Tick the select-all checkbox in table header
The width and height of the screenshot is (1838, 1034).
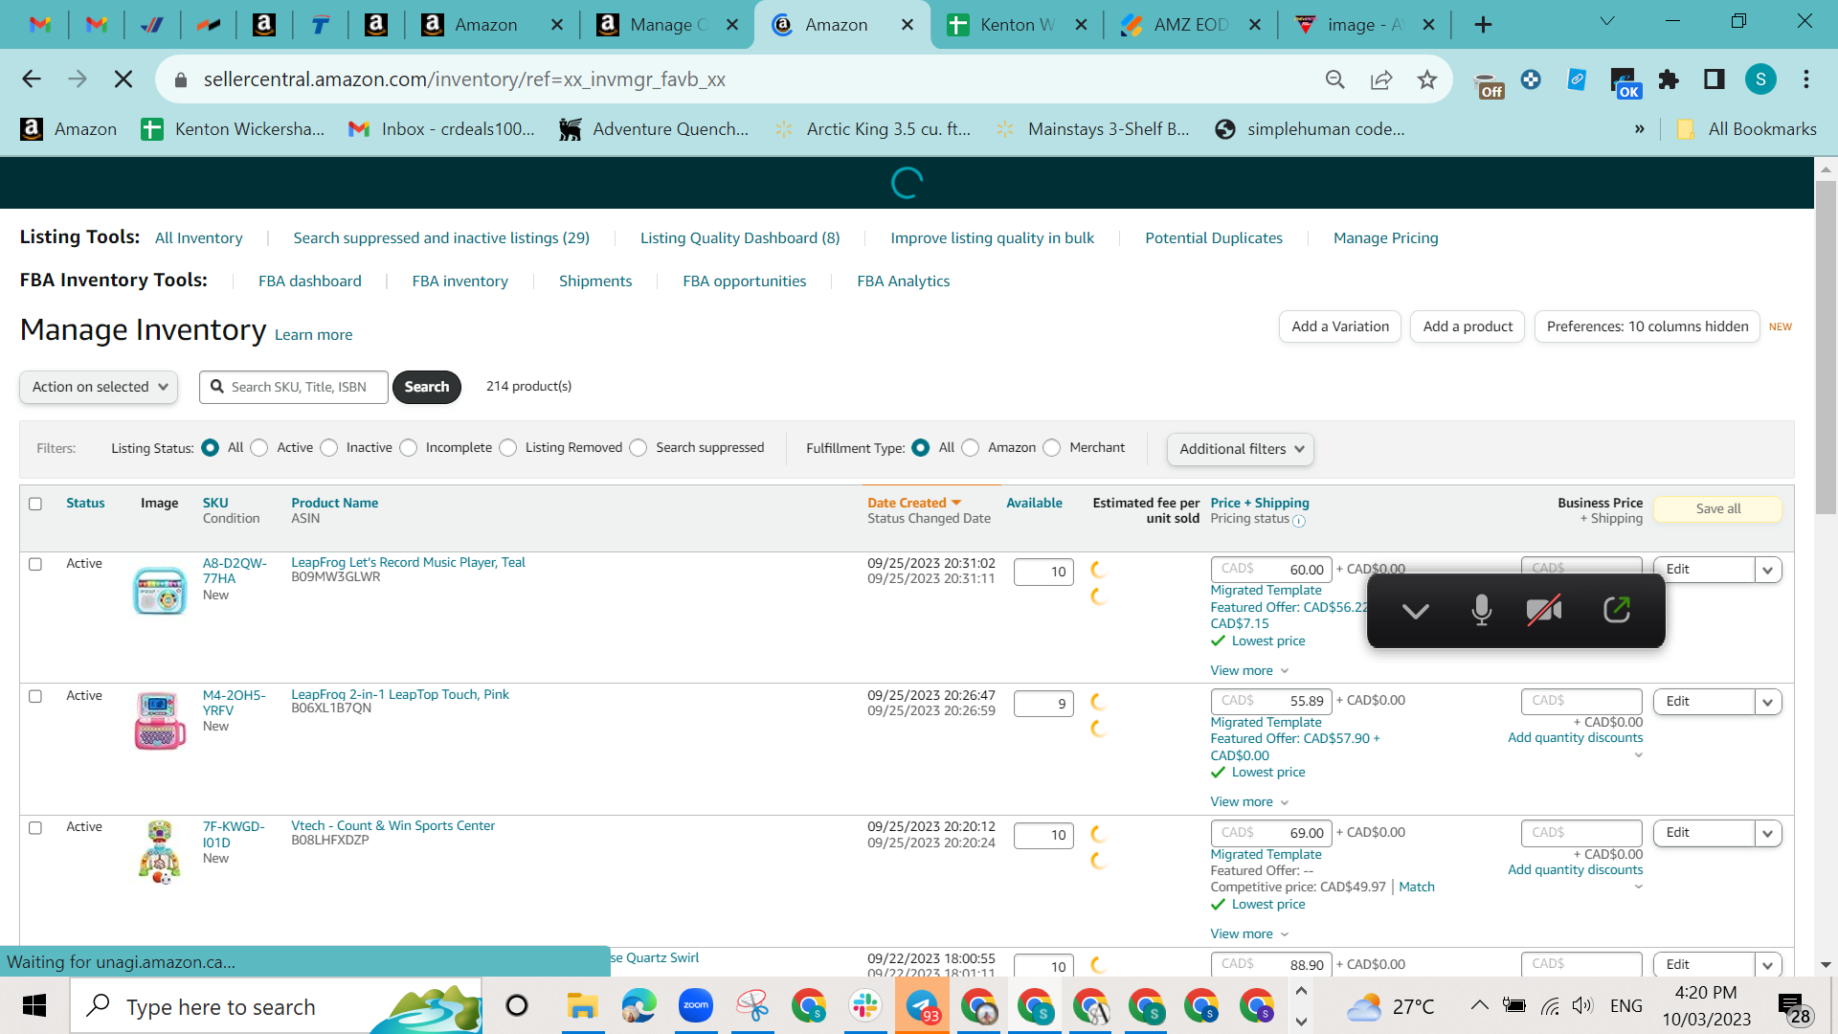coord(35,504)
